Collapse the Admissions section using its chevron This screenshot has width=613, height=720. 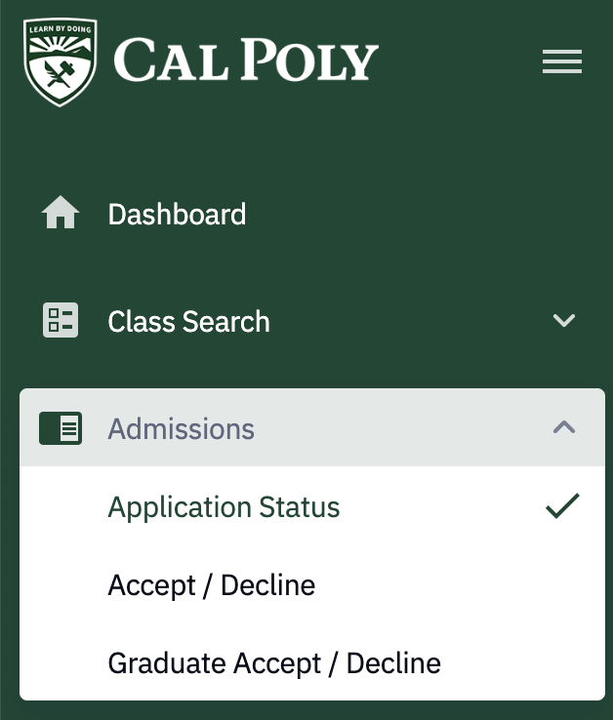point(564,428)
